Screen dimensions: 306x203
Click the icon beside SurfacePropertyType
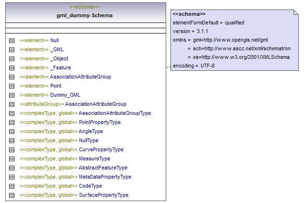coord(12,195)
